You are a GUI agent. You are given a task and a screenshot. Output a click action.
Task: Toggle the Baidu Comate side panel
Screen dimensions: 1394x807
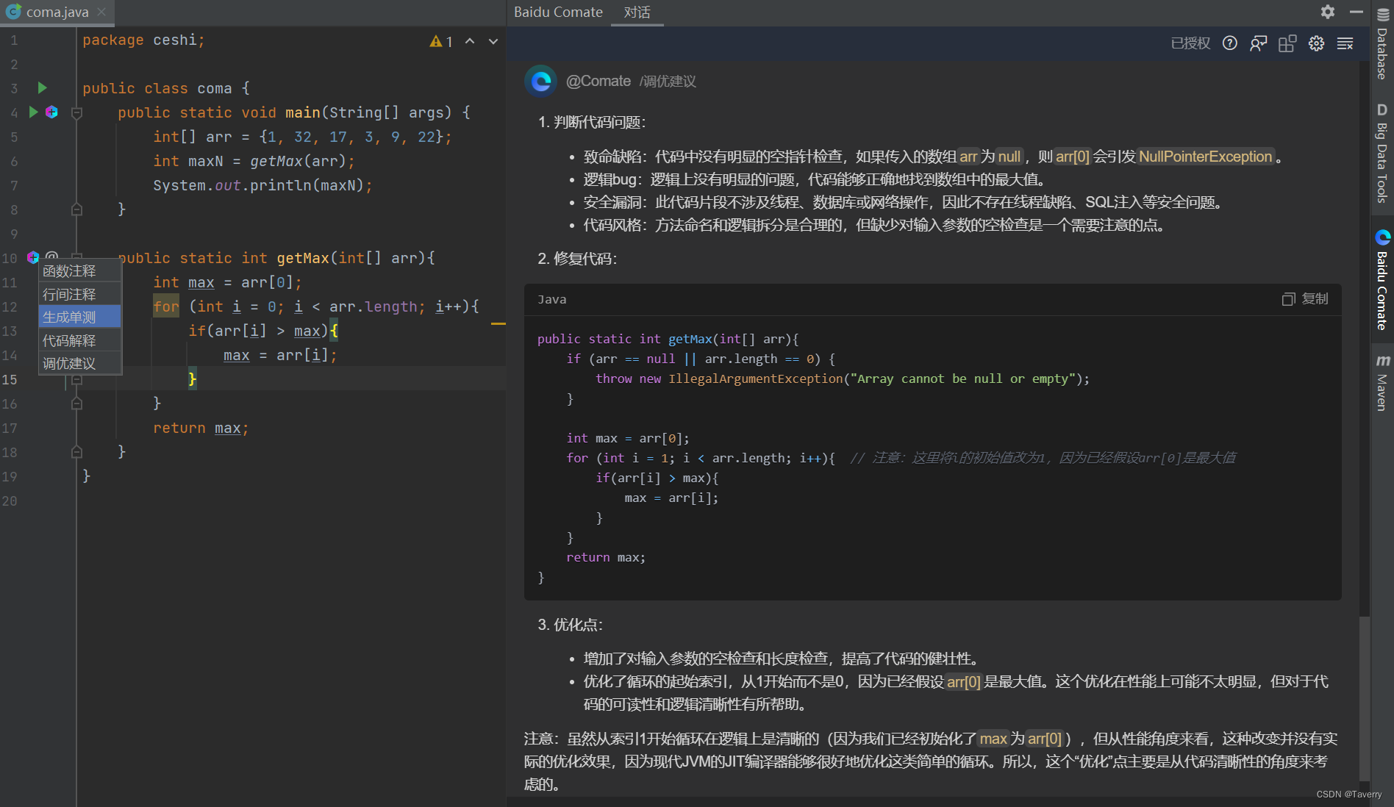point(1382,280)
